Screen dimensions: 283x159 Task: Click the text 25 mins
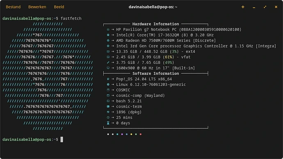coord(124,117)
